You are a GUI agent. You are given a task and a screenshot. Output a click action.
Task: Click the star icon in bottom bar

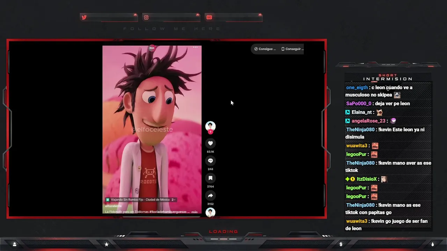pyautogui.click(x=107, y=244)
